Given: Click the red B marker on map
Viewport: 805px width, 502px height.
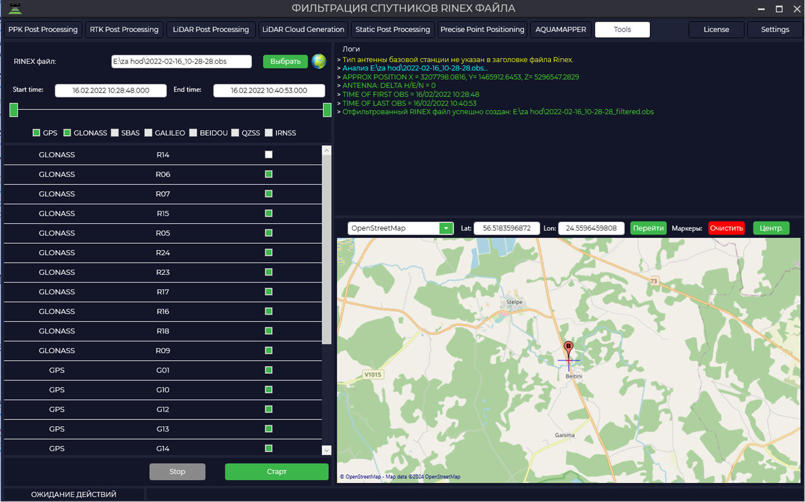Looking at the screenshot, I should point(568,348).
